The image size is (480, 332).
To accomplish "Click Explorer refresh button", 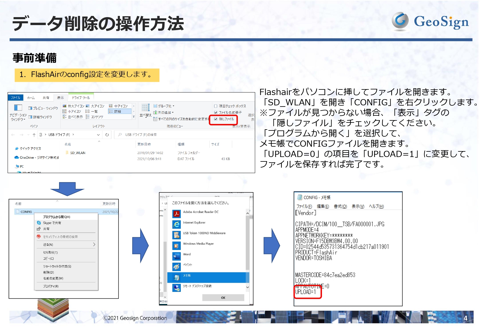I will [x=107, y=135].
